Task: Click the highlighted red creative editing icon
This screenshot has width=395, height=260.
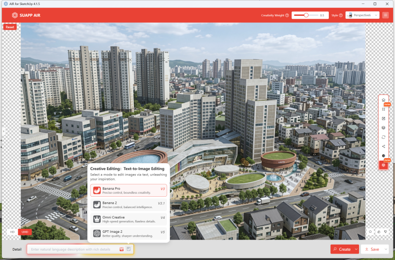Action: [384, 165]
